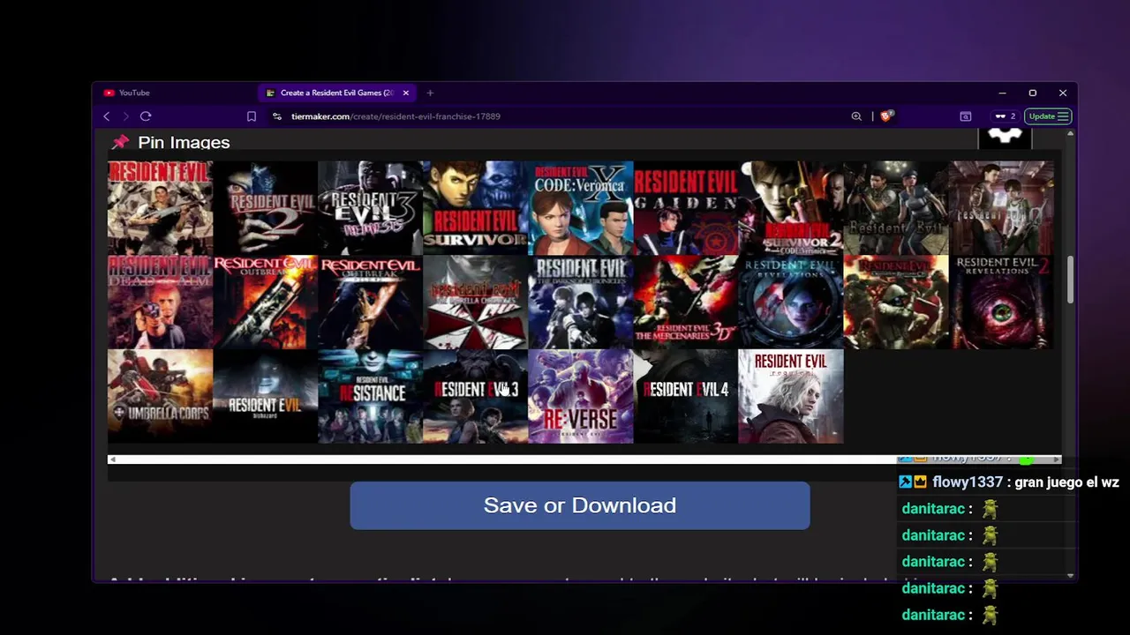
Task: Click the scroll up arrow of page scrollbar
Action: coord(1071,133)
